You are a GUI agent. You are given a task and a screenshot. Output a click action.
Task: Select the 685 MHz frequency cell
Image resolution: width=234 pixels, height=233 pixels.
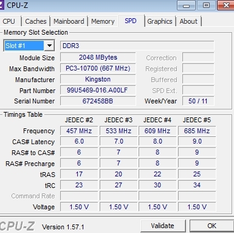pyautogui.click(x=197, y=131)
